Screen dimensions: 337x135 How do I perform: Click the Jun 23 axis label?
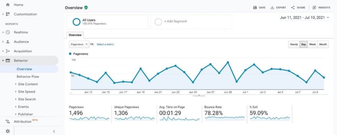click(175, 92)
